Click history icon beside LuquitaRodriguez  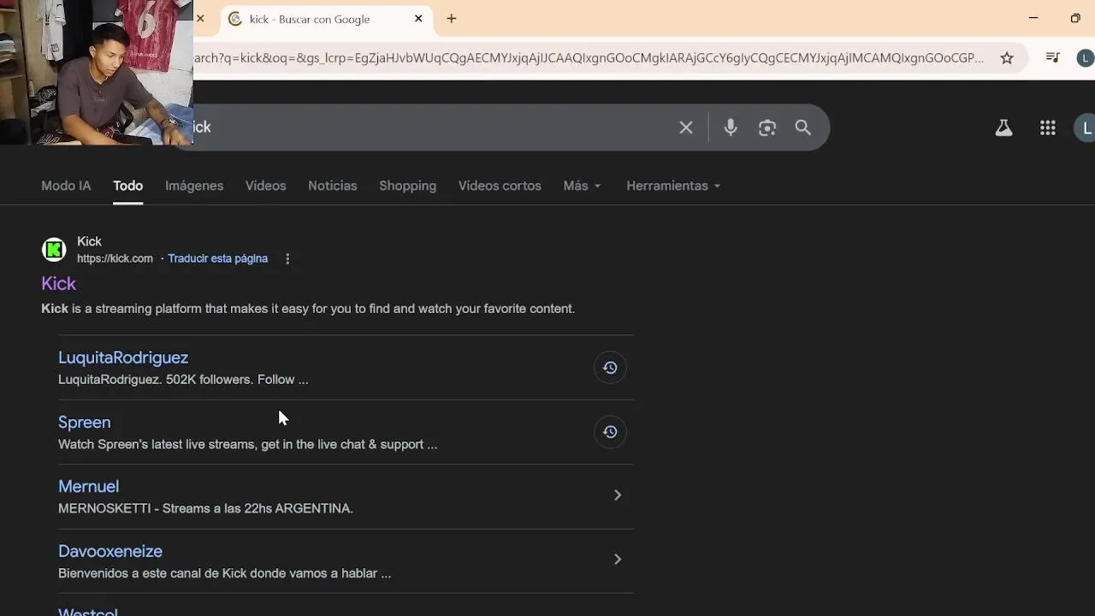click(610, 368)
